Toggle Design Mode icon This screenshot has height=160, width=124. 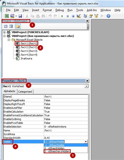click(78, 16)
